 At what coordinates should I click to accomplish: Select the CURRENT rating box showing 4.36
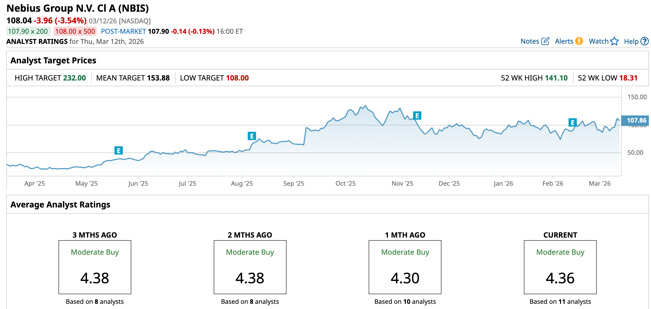point(560,267)
